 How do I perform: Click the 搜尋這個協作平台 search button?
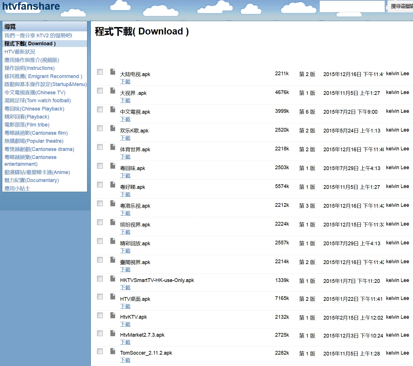tap(400, 6)
